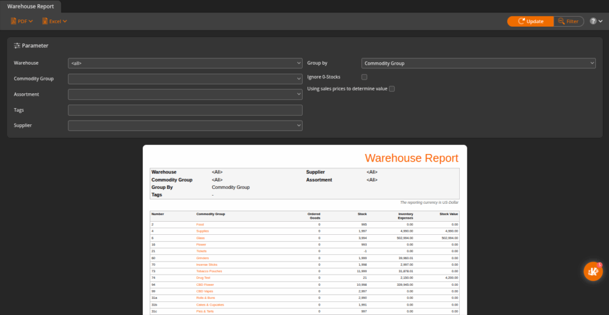The image size is (609, 315).
Task: Open the Warehouse dropdown
Action: click(x=186, y=63)
